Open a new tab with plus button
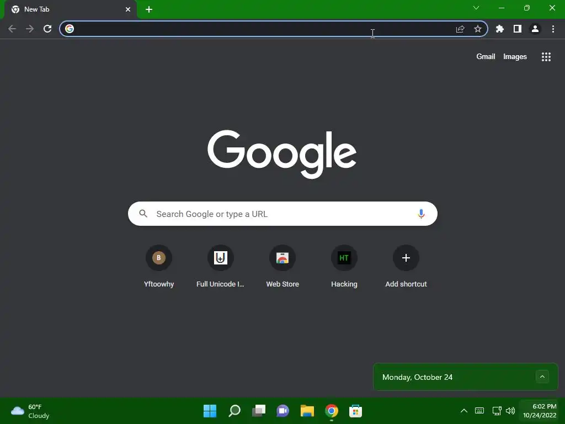This screenshot has height=424, width=565. (149, 9)
